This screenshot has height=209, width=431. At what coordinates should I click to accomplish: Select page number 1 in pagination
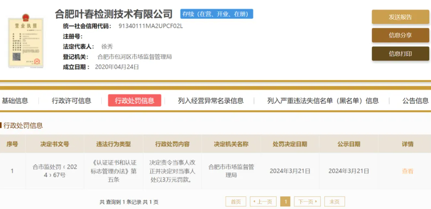click(x=285, y=202)
